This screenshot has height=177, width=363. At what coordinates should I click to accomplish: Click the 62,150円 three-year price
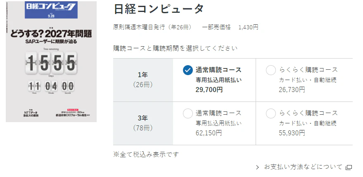(x=209, y=133)
